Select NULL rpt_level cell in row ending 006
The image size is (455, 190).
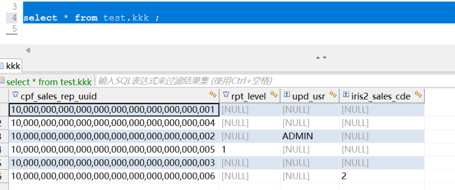tap(250, 176)
